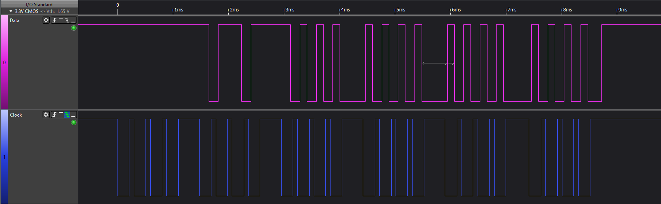Set rising edge trigger on Data channel
This screenshot has height=204, width=661.
(x=54, y=20)
